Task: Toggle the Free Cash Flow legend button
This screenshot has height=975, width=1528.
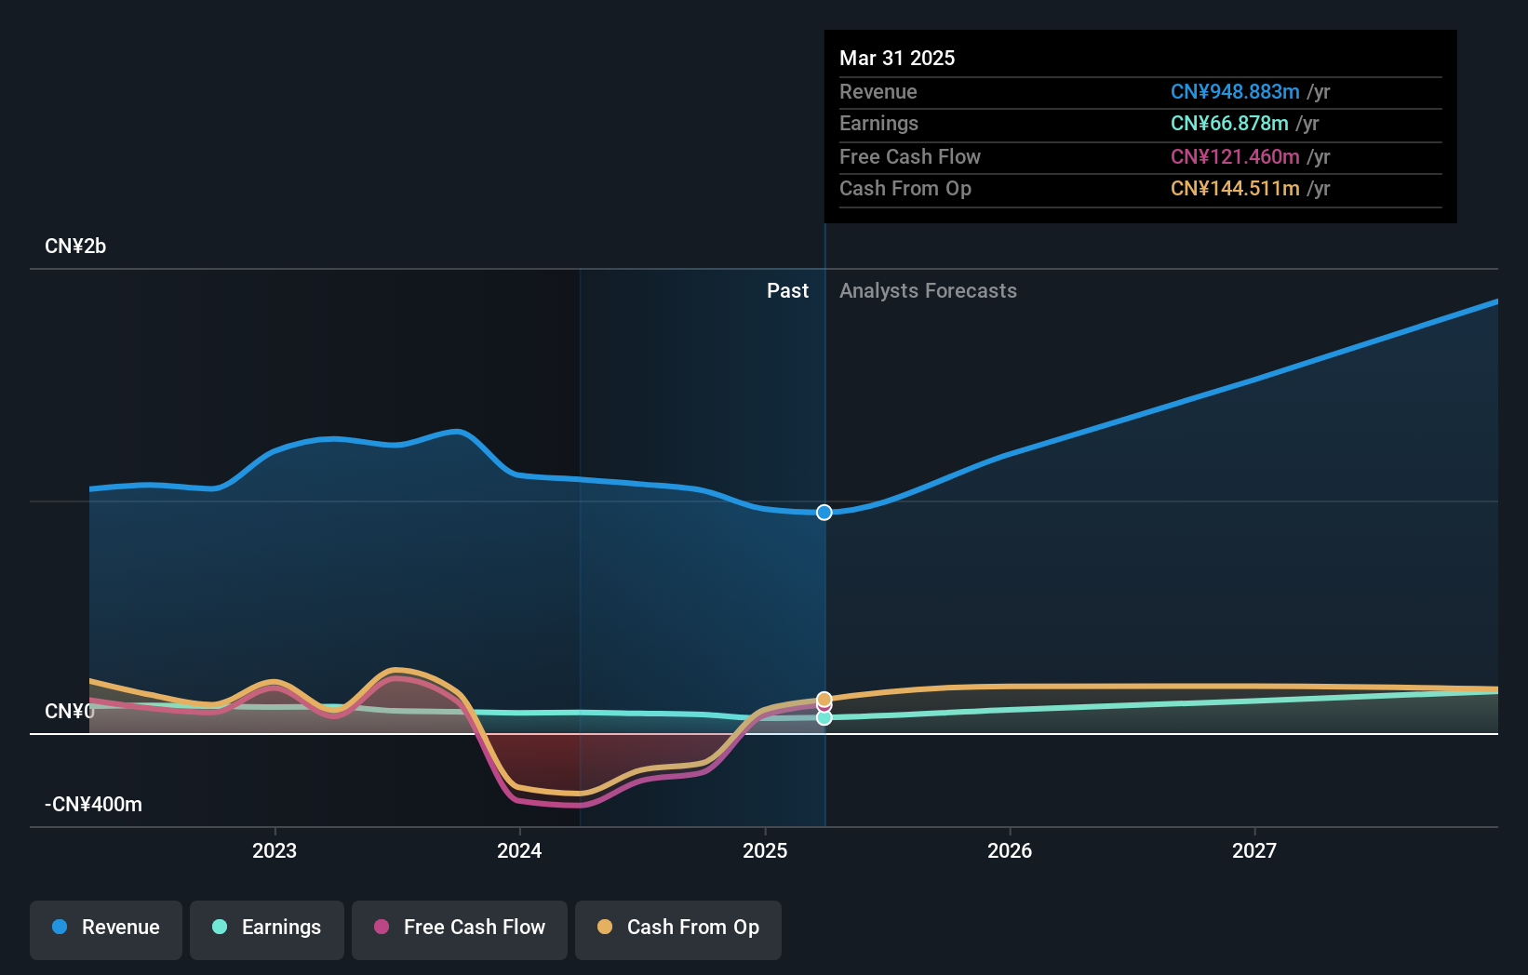Action: click(x=460, y=929)
